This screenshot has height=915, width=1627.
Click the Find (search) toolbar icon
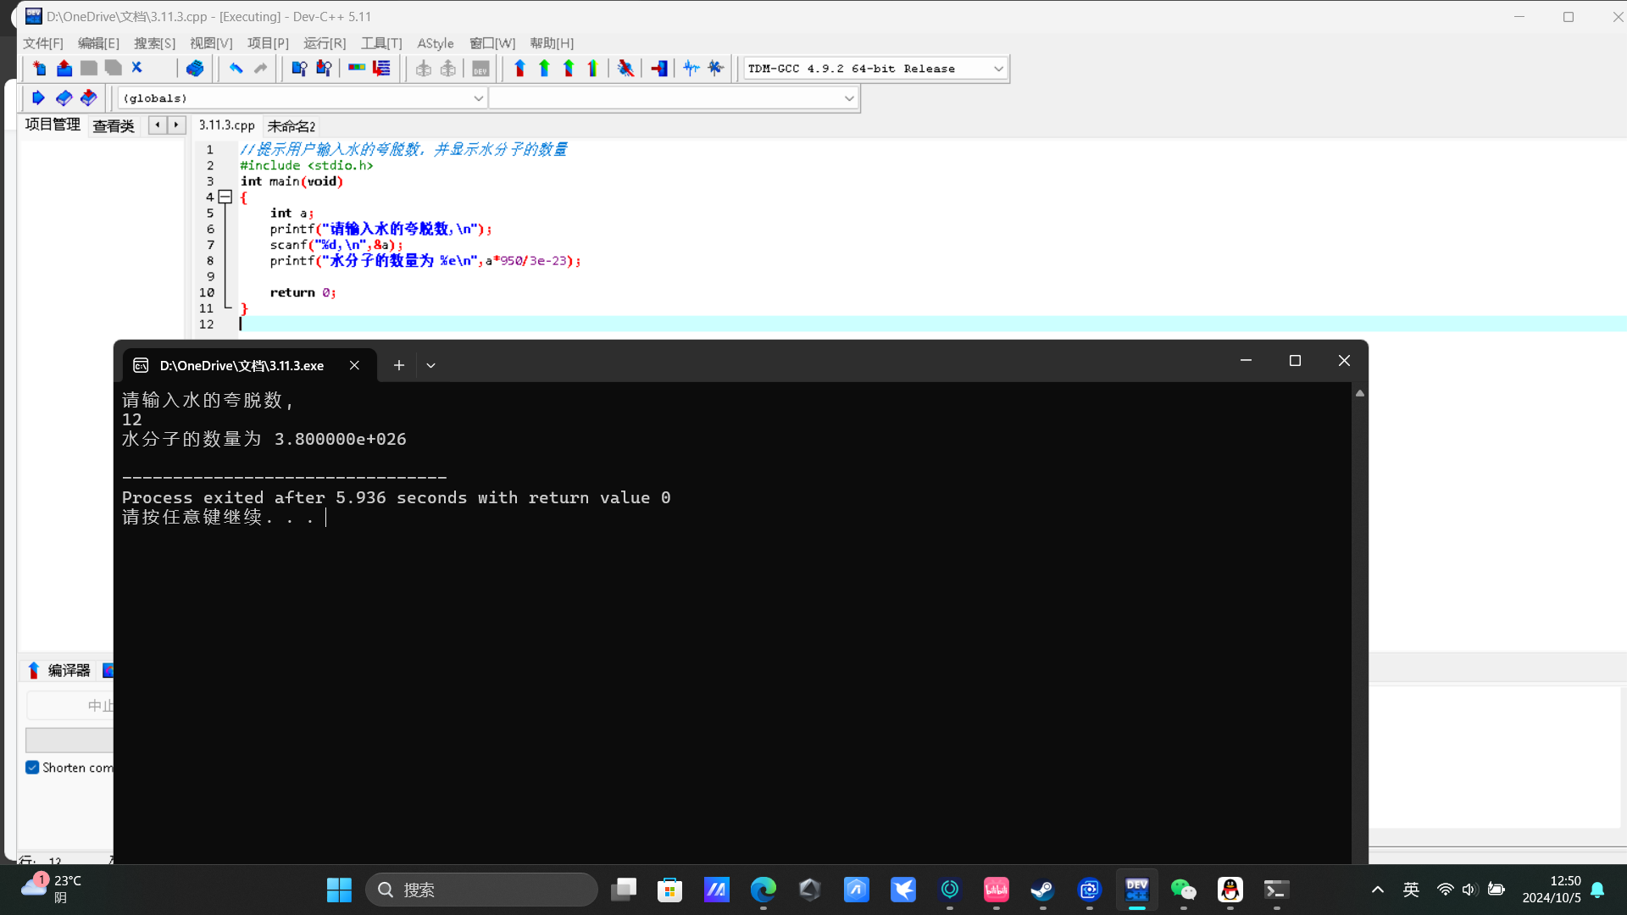click(298, 69)
